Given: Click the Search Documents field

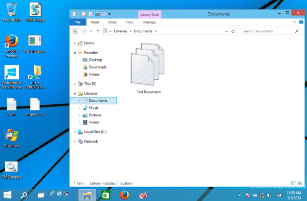Looking at the screenshot, I should pos(268,31).
